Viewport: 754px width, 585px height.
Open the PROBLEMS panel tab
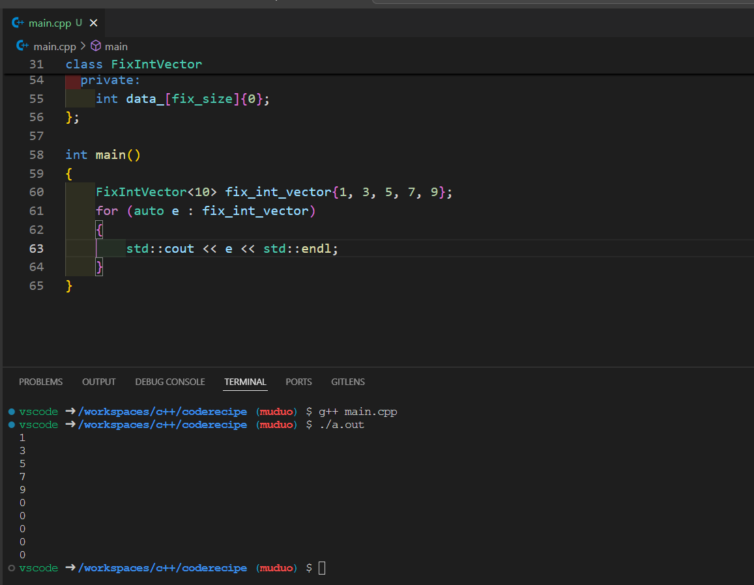[x=41, y=382]
